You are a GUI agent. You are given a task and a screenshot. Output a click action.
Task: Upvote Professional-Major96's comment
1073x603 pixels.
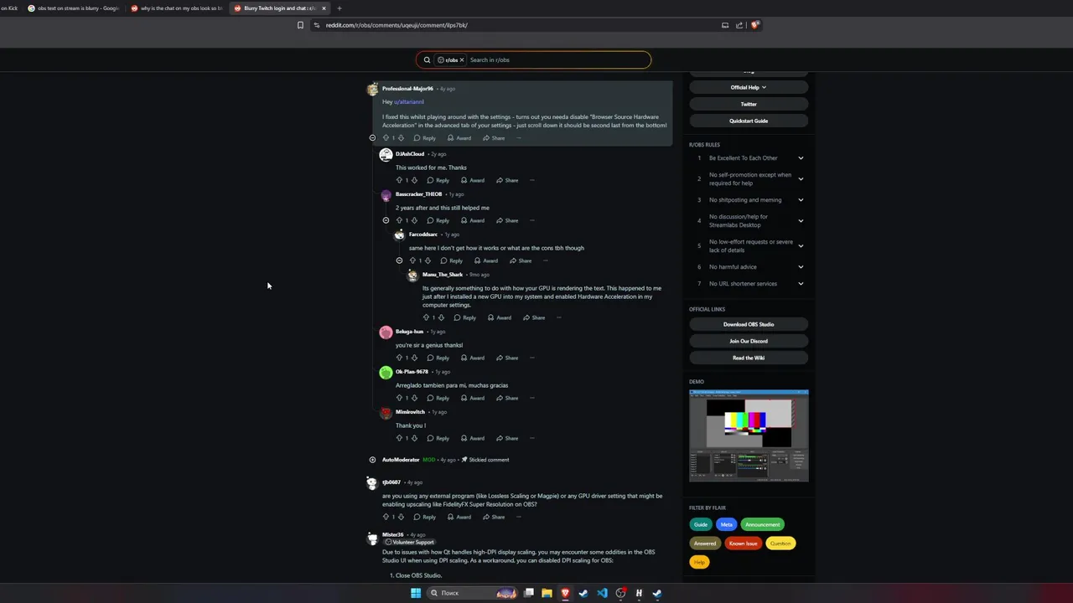[386, 138]
